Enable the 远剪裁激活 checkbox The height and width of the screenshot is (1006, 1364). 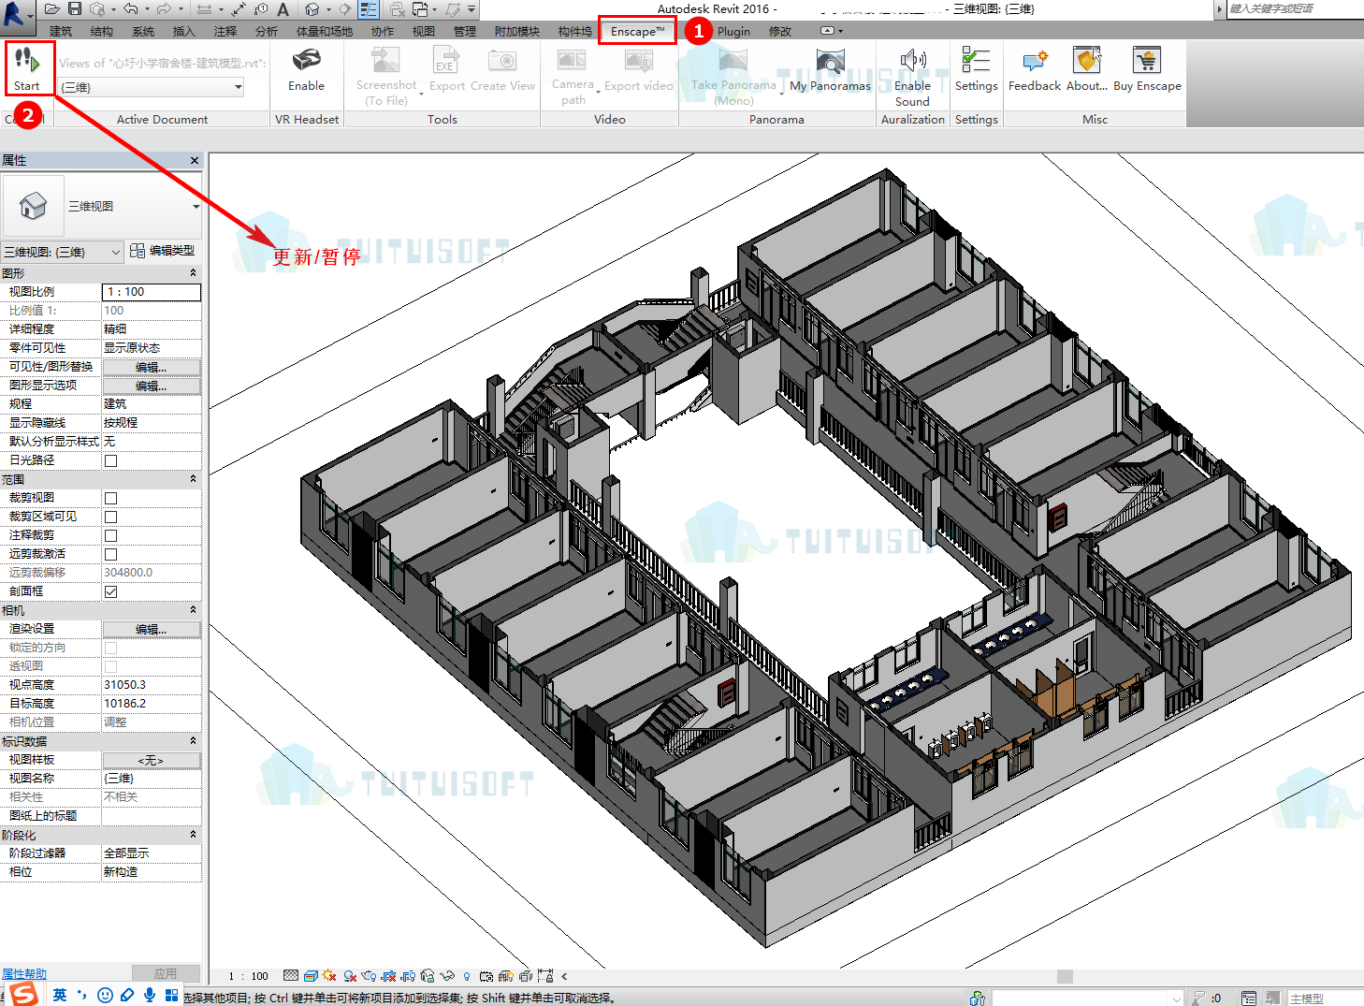pos(110,554)
